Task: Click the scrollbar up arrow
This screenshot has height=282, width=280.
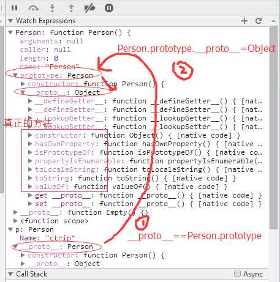Action: pyautogui.click(x=273, y=21)
